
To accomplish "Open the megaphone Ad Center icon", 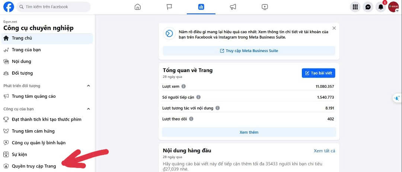I will (x=233, y=7).
